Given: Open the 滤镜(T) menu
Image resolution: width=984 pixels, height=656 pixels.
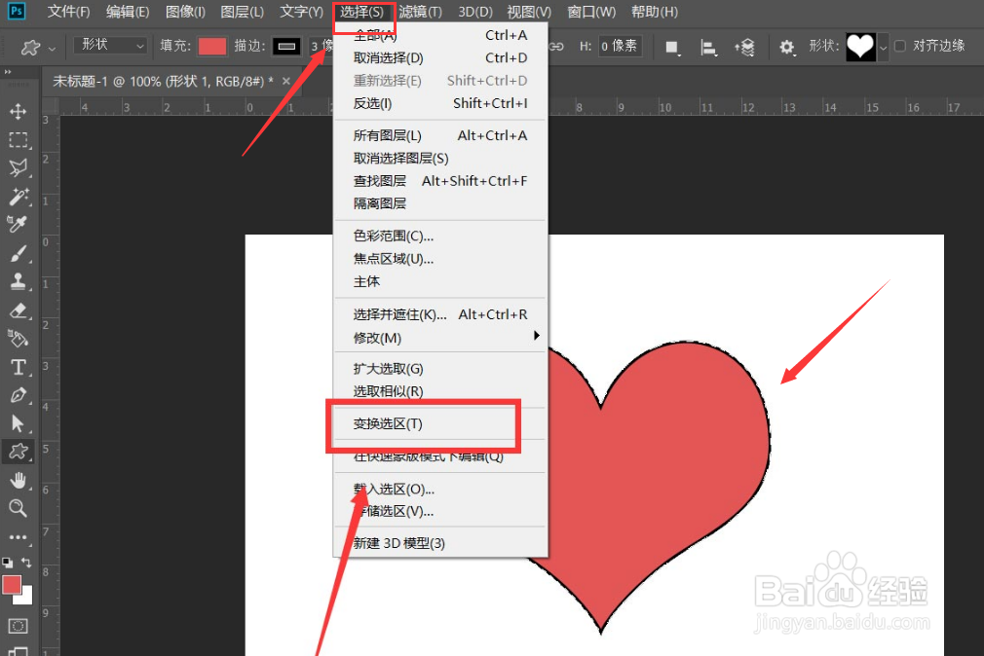Looking at the screenshot, I should point(420,12).
